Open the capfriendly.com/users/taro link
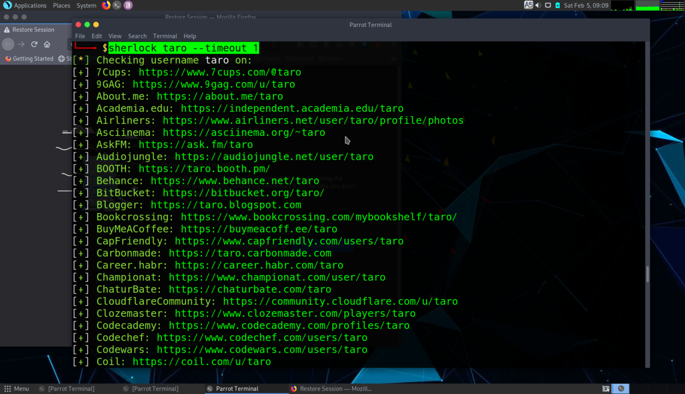The height and width of the screenshot is (394, 685). (289, 241)
